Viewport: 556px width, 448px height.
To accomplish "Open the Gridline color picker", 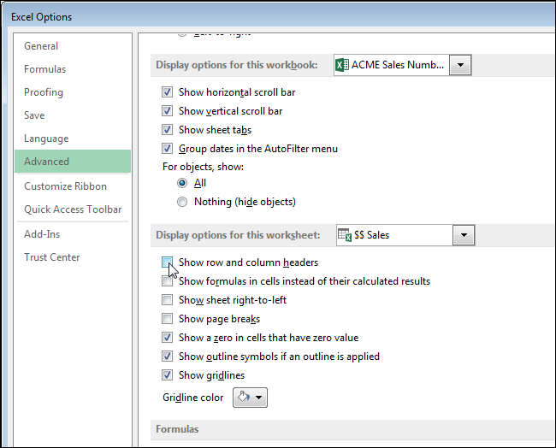I will pyautogui.click(x=250, y=398).
